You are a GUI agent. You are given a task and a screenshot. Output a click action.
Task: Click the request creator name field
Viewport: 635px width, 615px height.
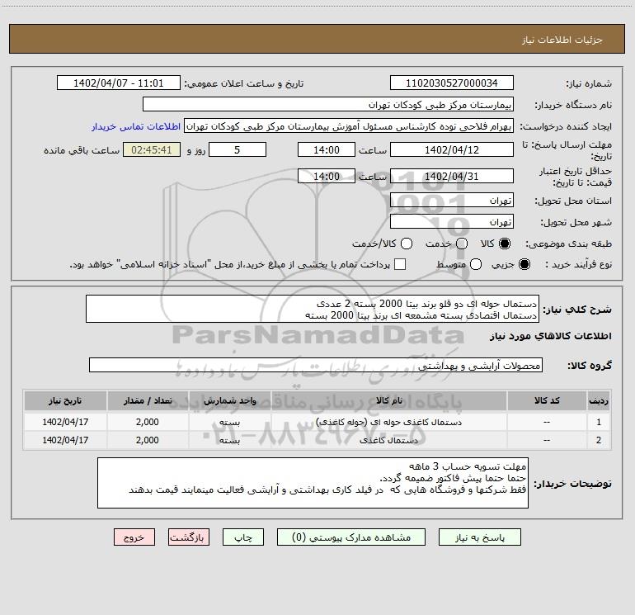pos(349,125)
